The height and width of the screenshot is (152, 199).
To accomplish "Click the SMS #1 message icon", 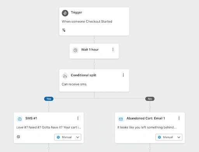I will pos(20,119).
